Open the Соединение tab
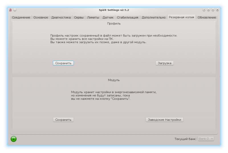Image resolution: width=228 pixels, height=153 pixels. click(21, 17)
